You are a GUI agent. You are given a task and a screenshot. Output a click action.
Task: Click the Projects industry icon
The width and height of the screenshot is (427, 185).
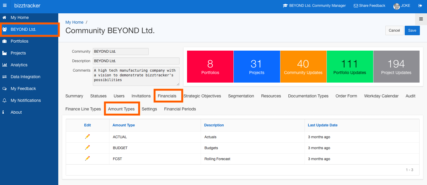pos(4,53)
